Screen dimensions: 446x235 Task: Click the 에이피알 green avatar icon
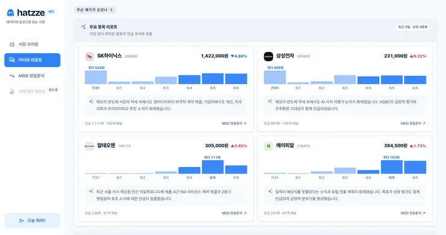269,146
